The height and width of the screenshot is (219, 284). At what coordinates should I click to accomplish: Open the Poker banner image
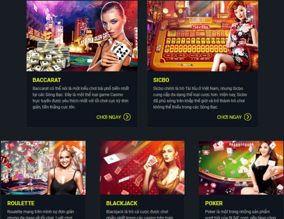(x=241, y=168)
